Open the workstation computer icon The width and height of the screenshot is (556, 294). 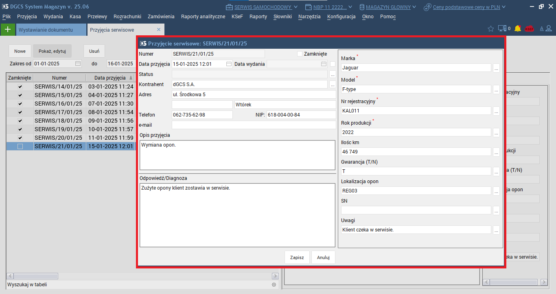[x=502, y=28]
